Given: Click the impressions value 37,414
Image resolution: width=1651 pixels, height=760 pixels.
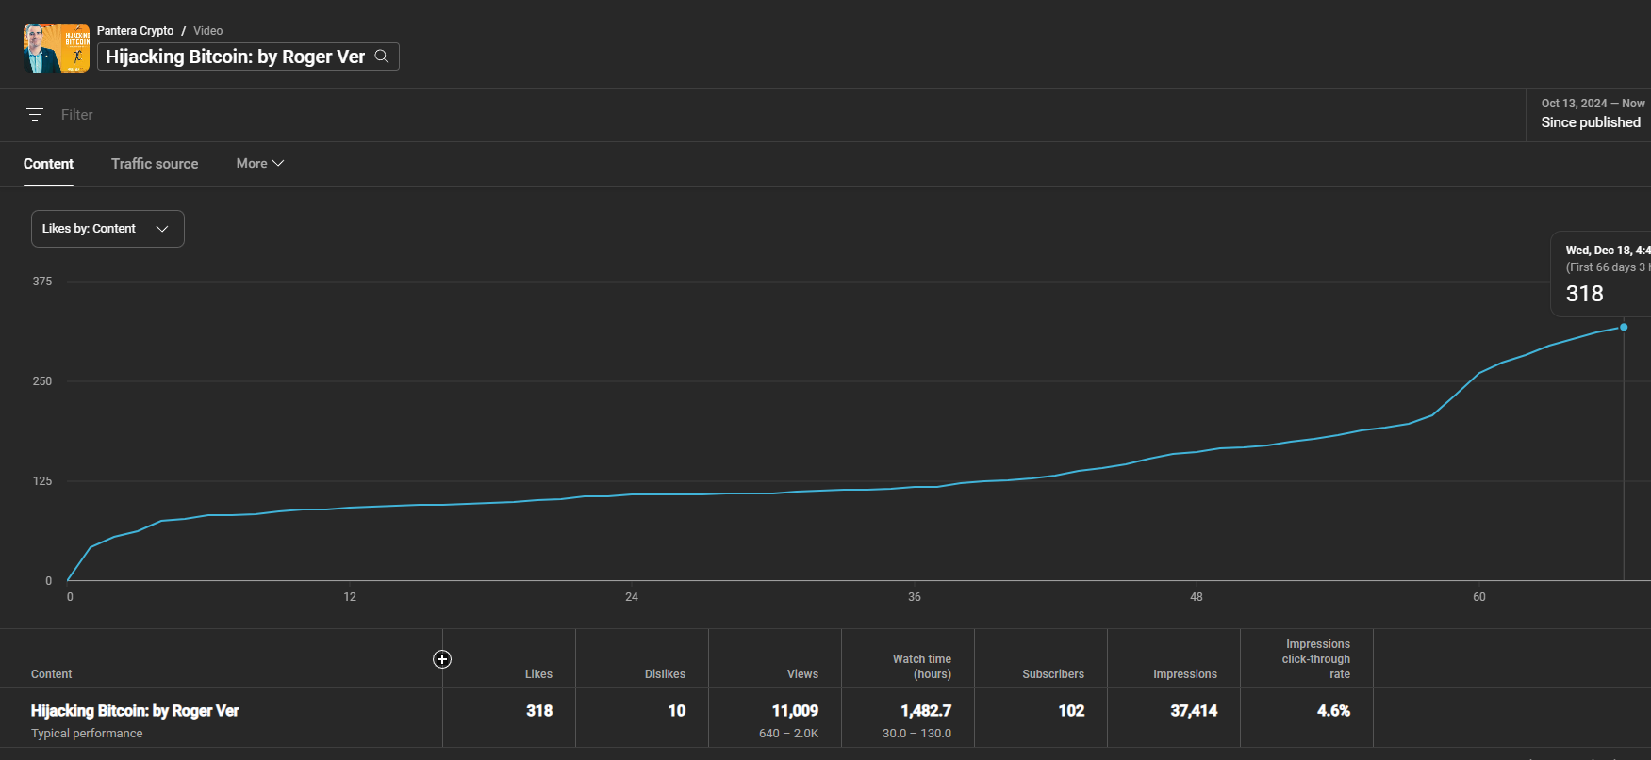Looking at the screenshot, I should pos(1194,711).
